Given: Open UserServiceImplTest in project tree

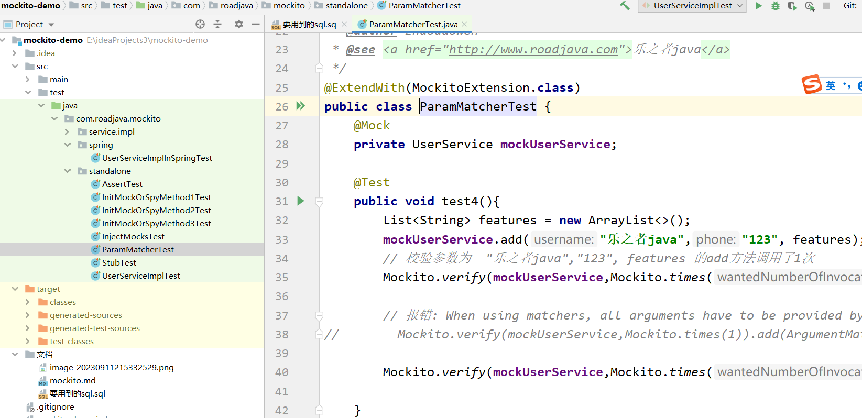Looking at the screenshot, I should coord(141,276).
